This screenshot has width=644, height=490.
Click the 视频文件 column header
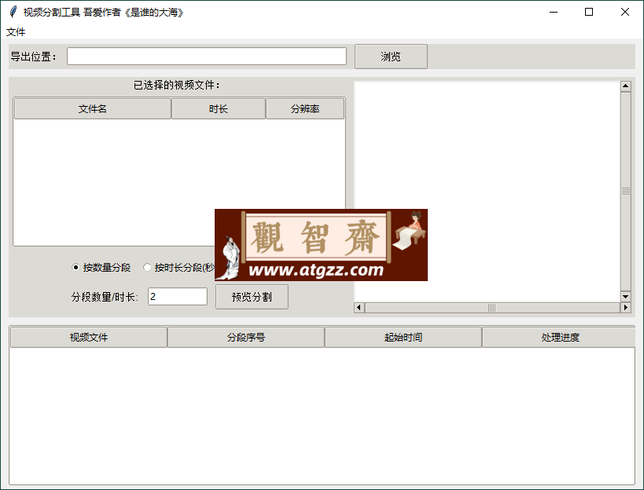(88, 337)
